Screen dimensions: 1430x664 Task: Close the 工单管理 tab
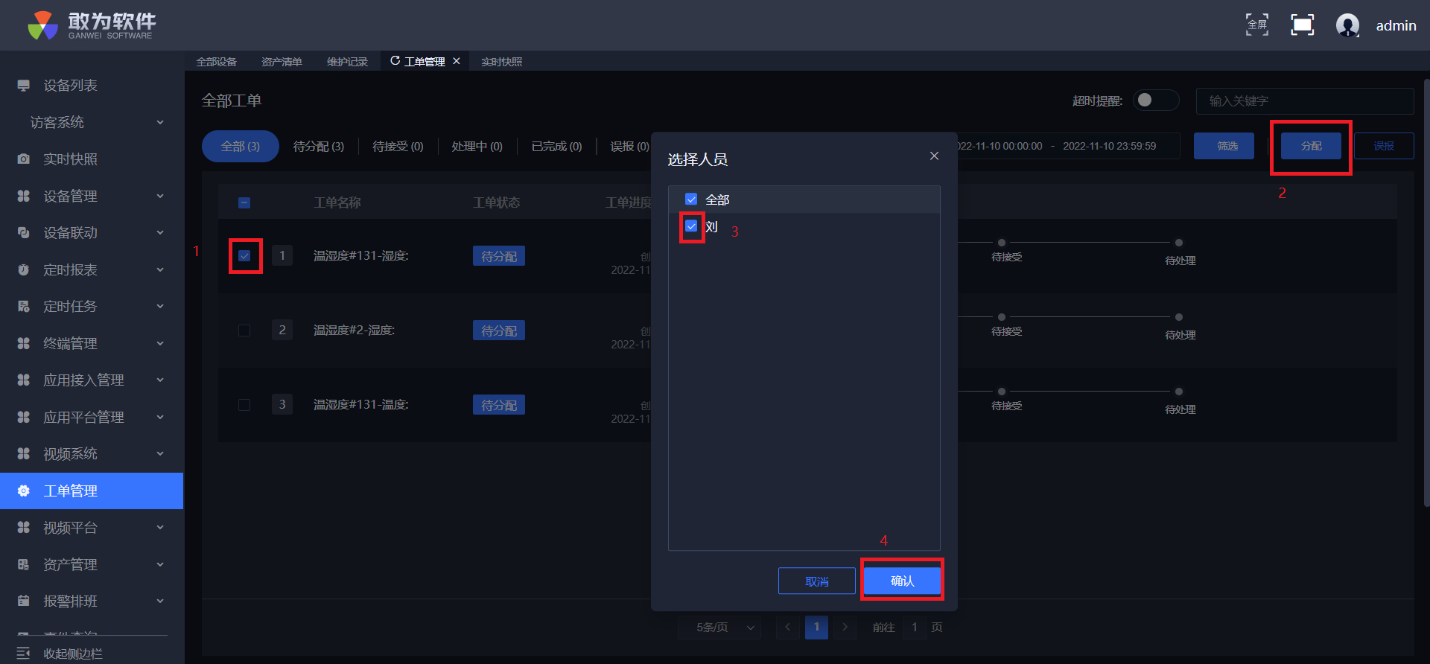point(457,61)
